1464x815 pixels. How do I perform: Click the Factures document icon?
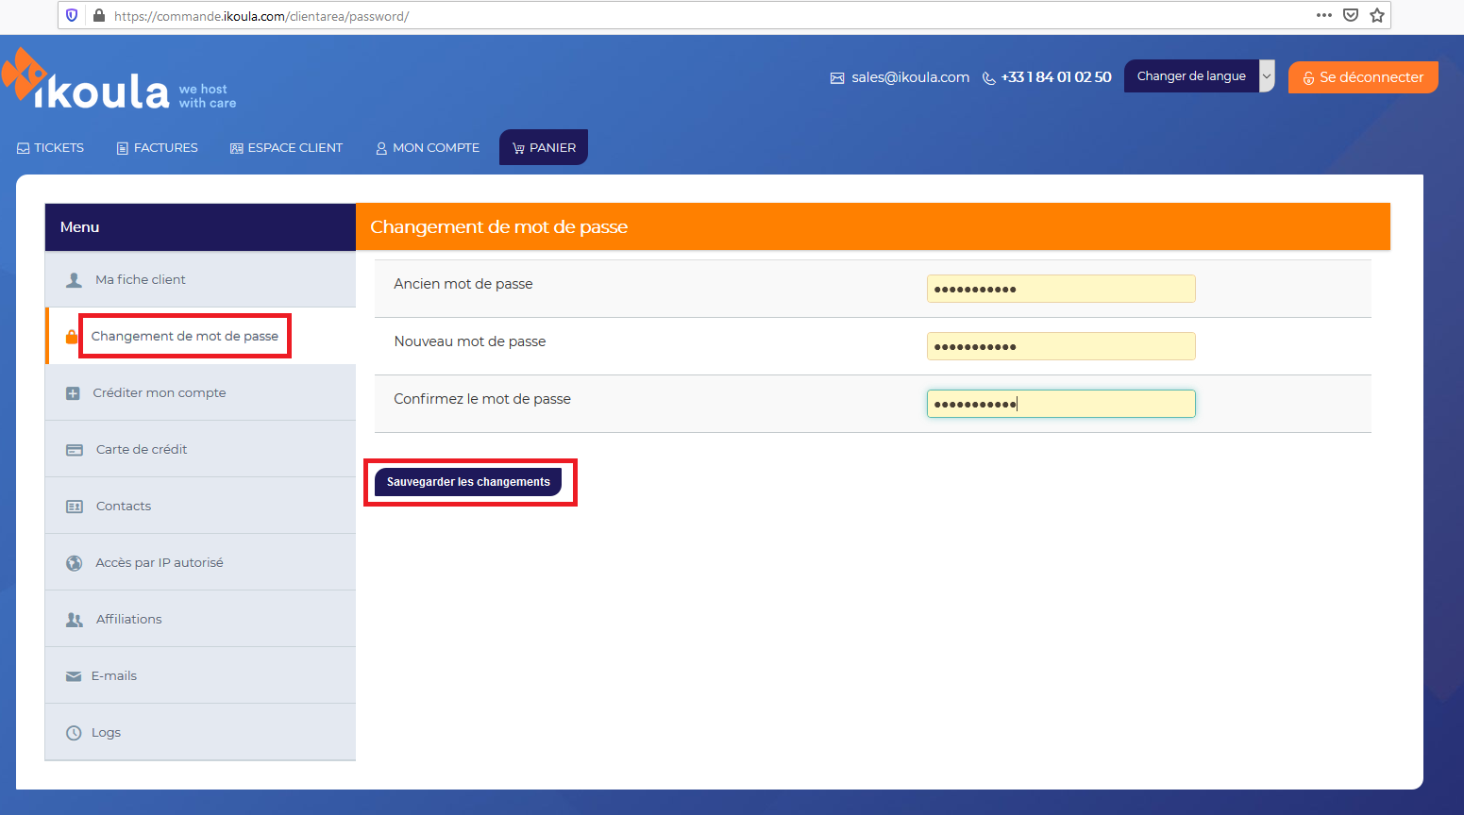coord(123,148)
